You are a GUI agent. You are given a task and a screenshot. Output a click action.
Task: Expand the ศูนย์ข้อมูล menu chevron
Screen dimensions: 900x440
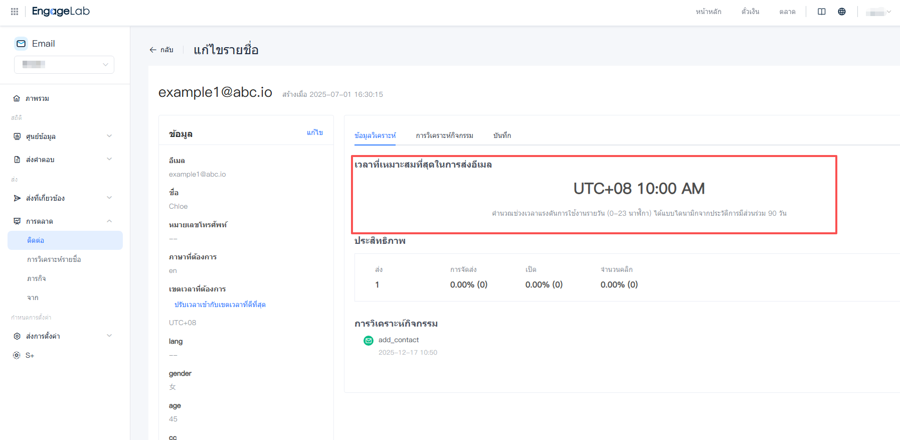(x=109, y=136)
